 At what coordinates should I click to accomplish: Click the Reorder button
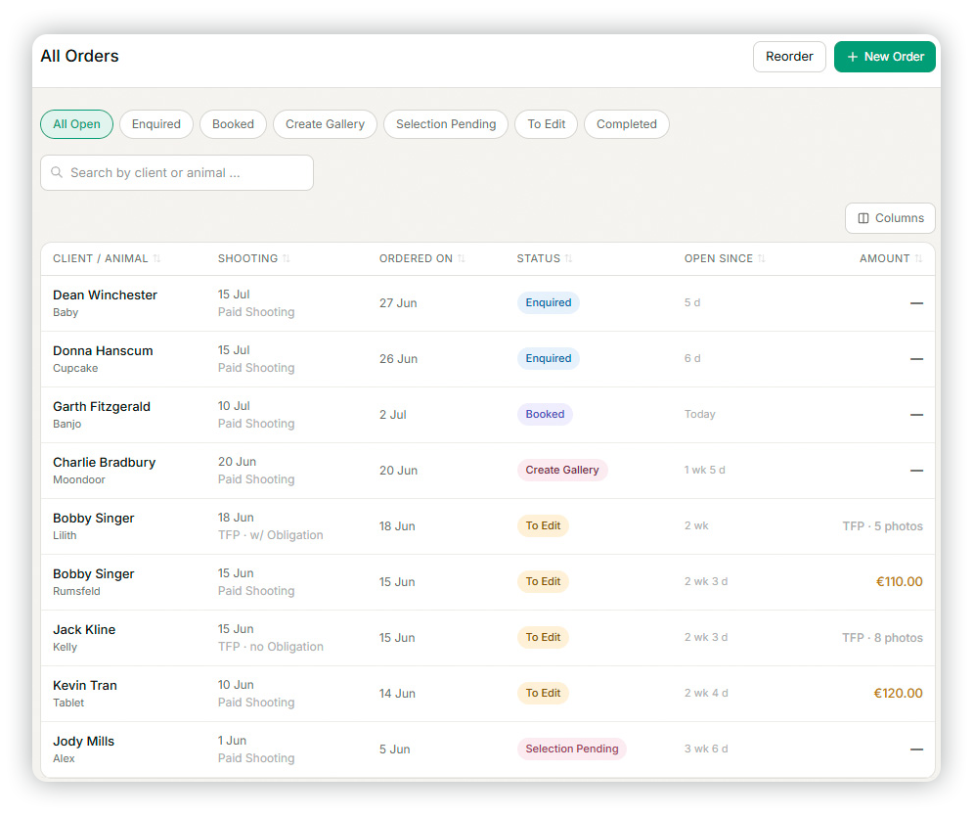(x=789, y=57)
